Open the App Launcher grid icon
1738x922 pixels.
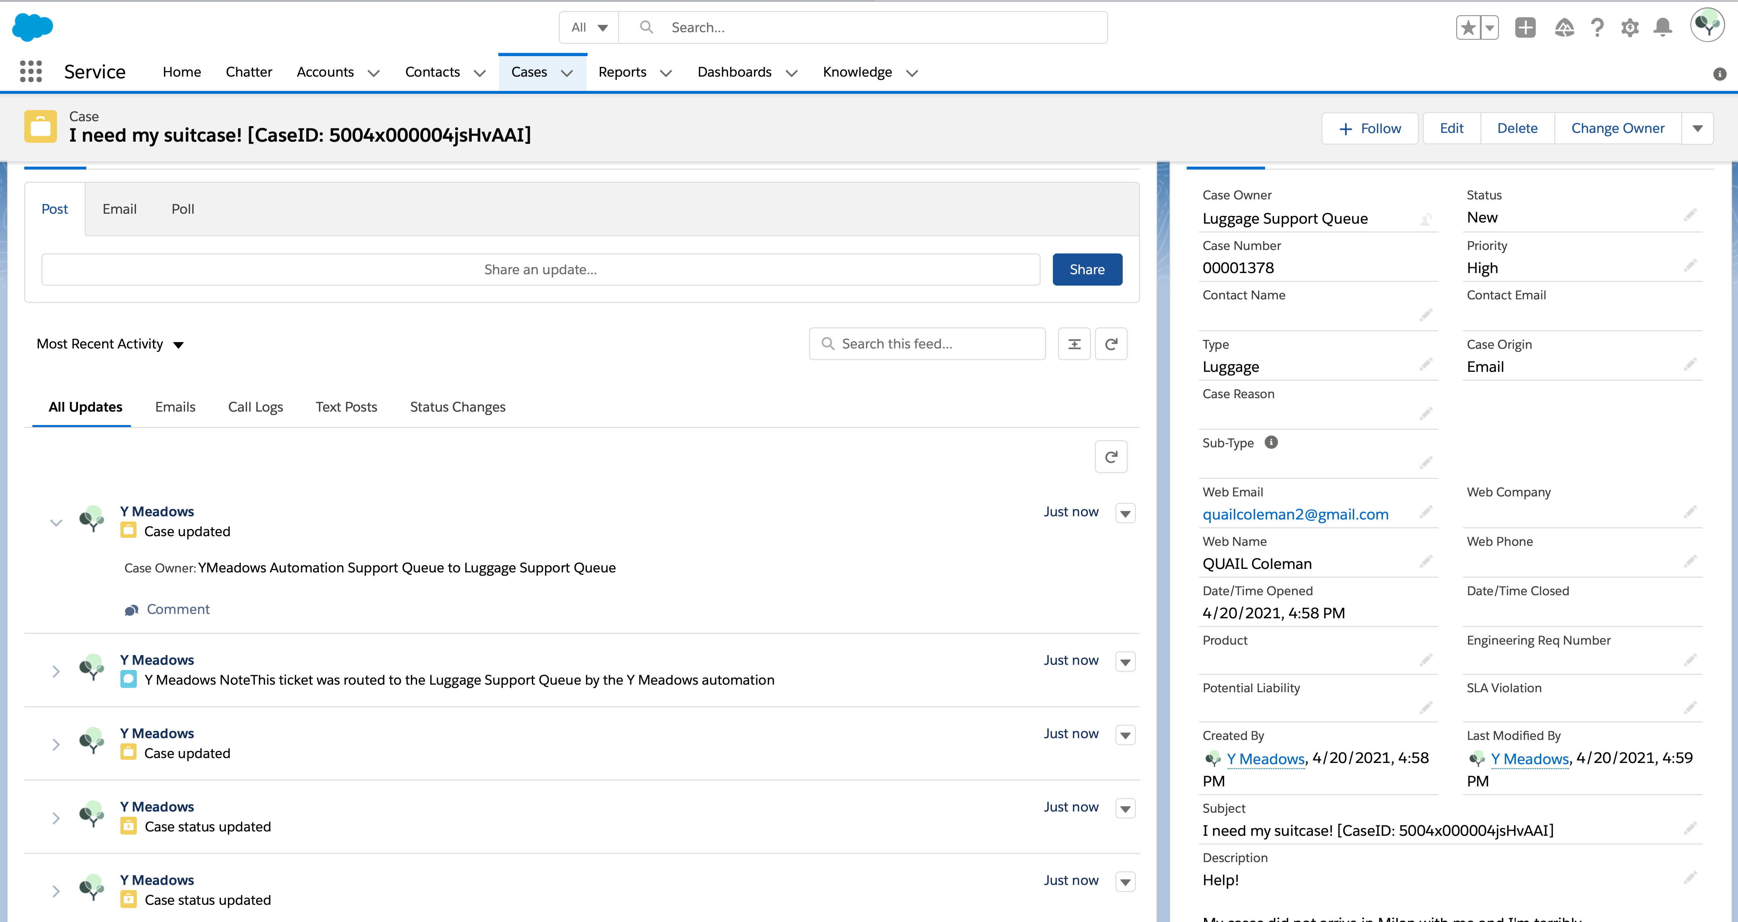click(31, 72)
